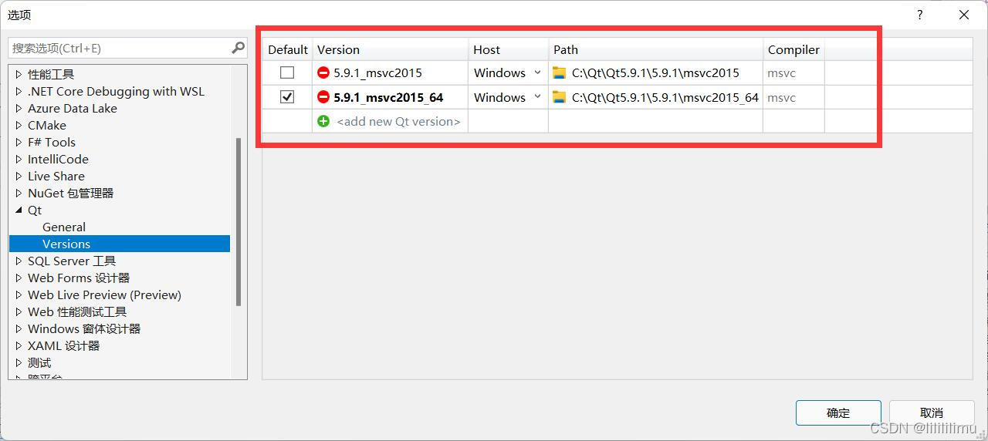Click path C:\Qt\Qt5.9.1\5.9.1\msvc2015_64
Viewport: 988px width, 441px height.
click(665, 97)
